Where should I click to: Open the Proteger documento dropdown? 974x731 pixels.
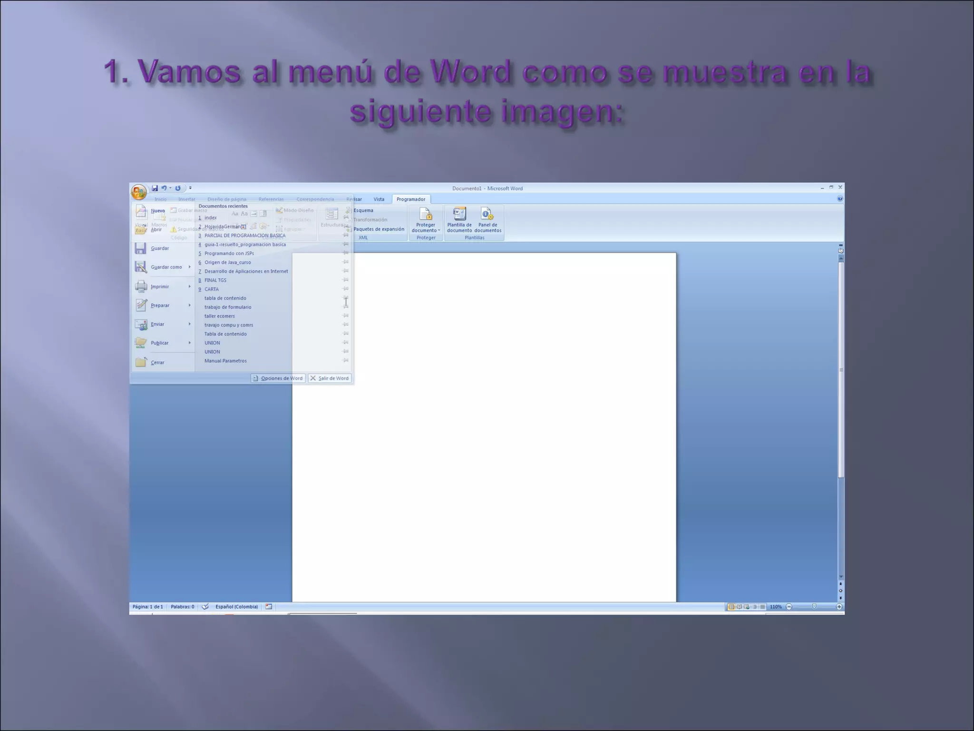426,221
